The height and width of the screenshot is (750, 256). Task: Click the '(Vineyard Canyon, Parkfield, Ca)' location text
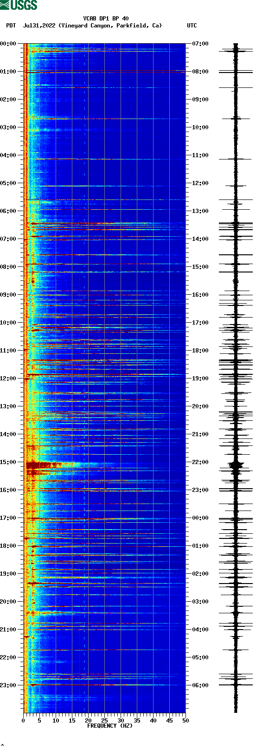point(110,26)
